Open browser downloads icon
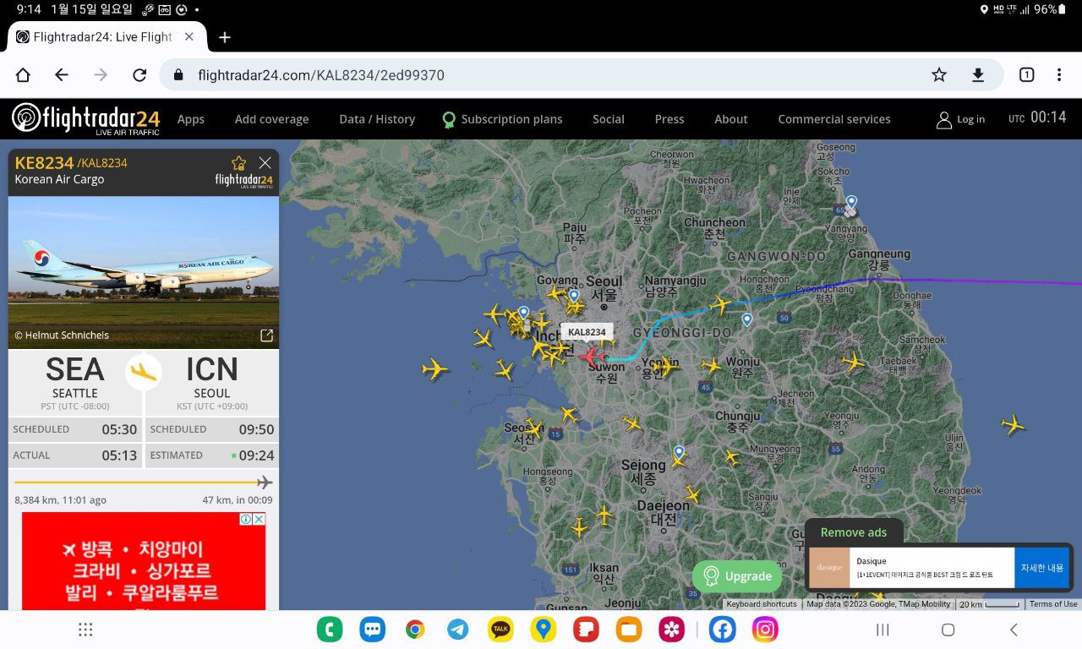1082x649 pixels. pyautogui.click(x=978, y=75)
